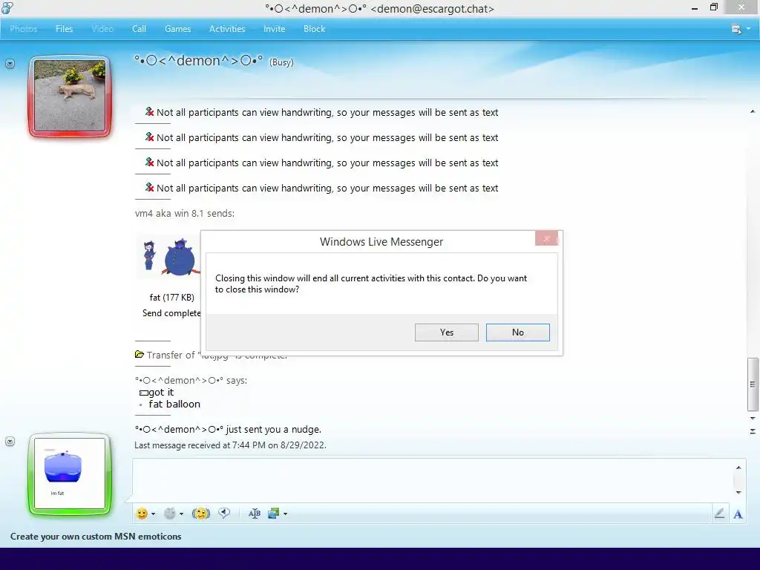Click demon's contact name header

click(199, 61)
